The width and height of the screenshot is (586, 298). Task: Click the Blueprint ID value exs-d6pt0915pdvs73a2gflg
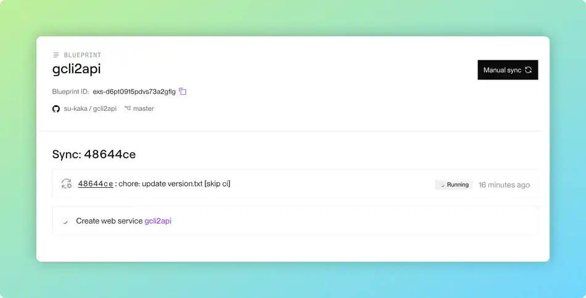pyautogui.click(x=134, y=91)
